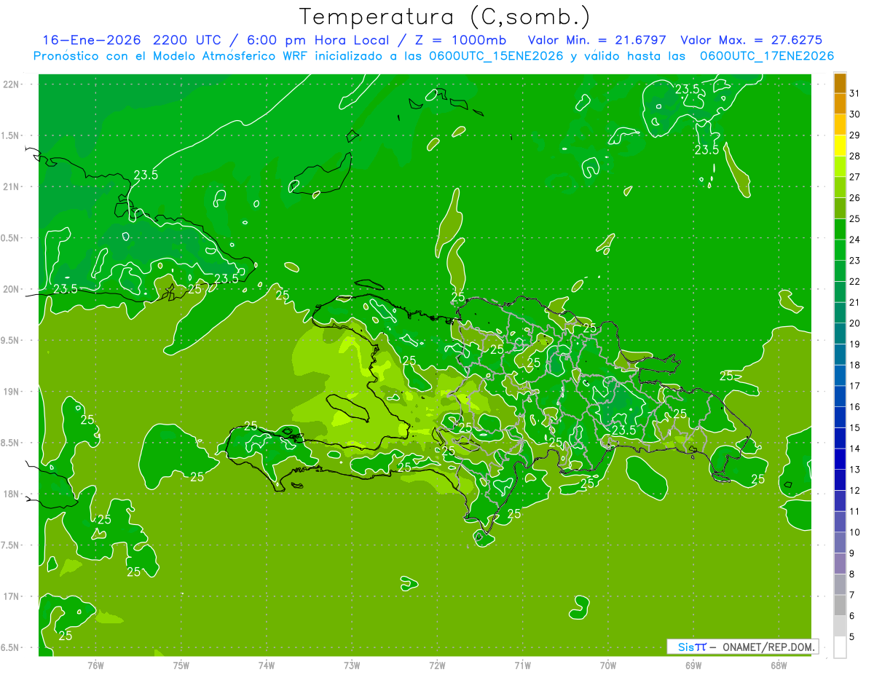Click the lime legend swatch between 27 and 28
Screen dimensions: 874x675
(840, 167)
